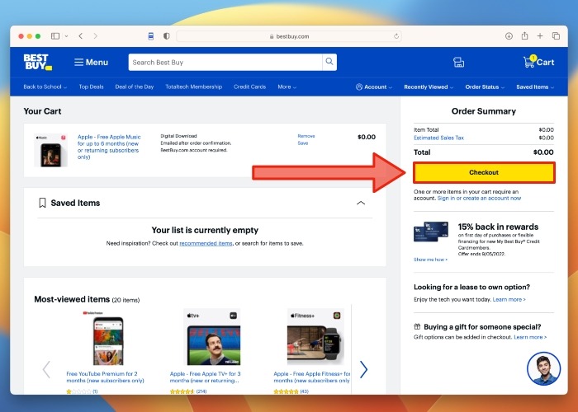Click Learn more about lease to own

click(x=509, y=299)
